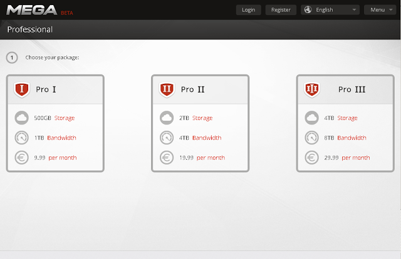Open the English language dropdown
The height and width of the screenshot is (259, 401).
click(x=330, y=10)
